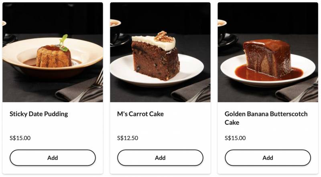Click the mint leaf garnish on the pudding
The height and width of the screenshot is (177, 321).
pos(64,43)
